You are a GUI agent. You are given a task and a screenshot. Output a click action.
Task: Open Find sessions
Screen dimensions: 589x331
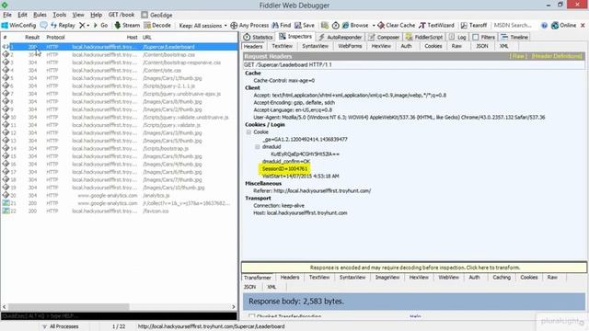282,25
